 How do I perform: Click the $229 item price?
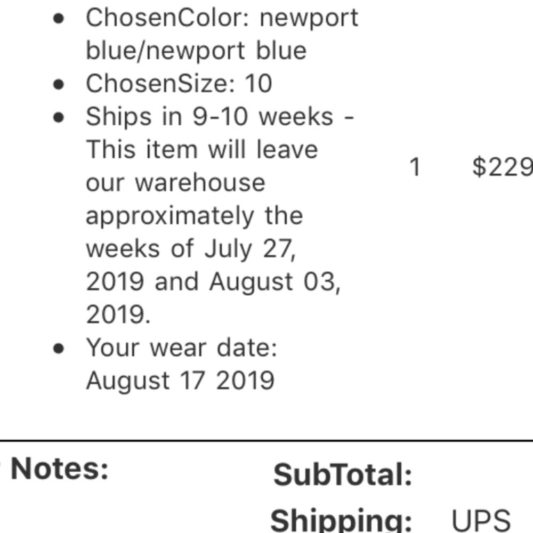[503, 167]
